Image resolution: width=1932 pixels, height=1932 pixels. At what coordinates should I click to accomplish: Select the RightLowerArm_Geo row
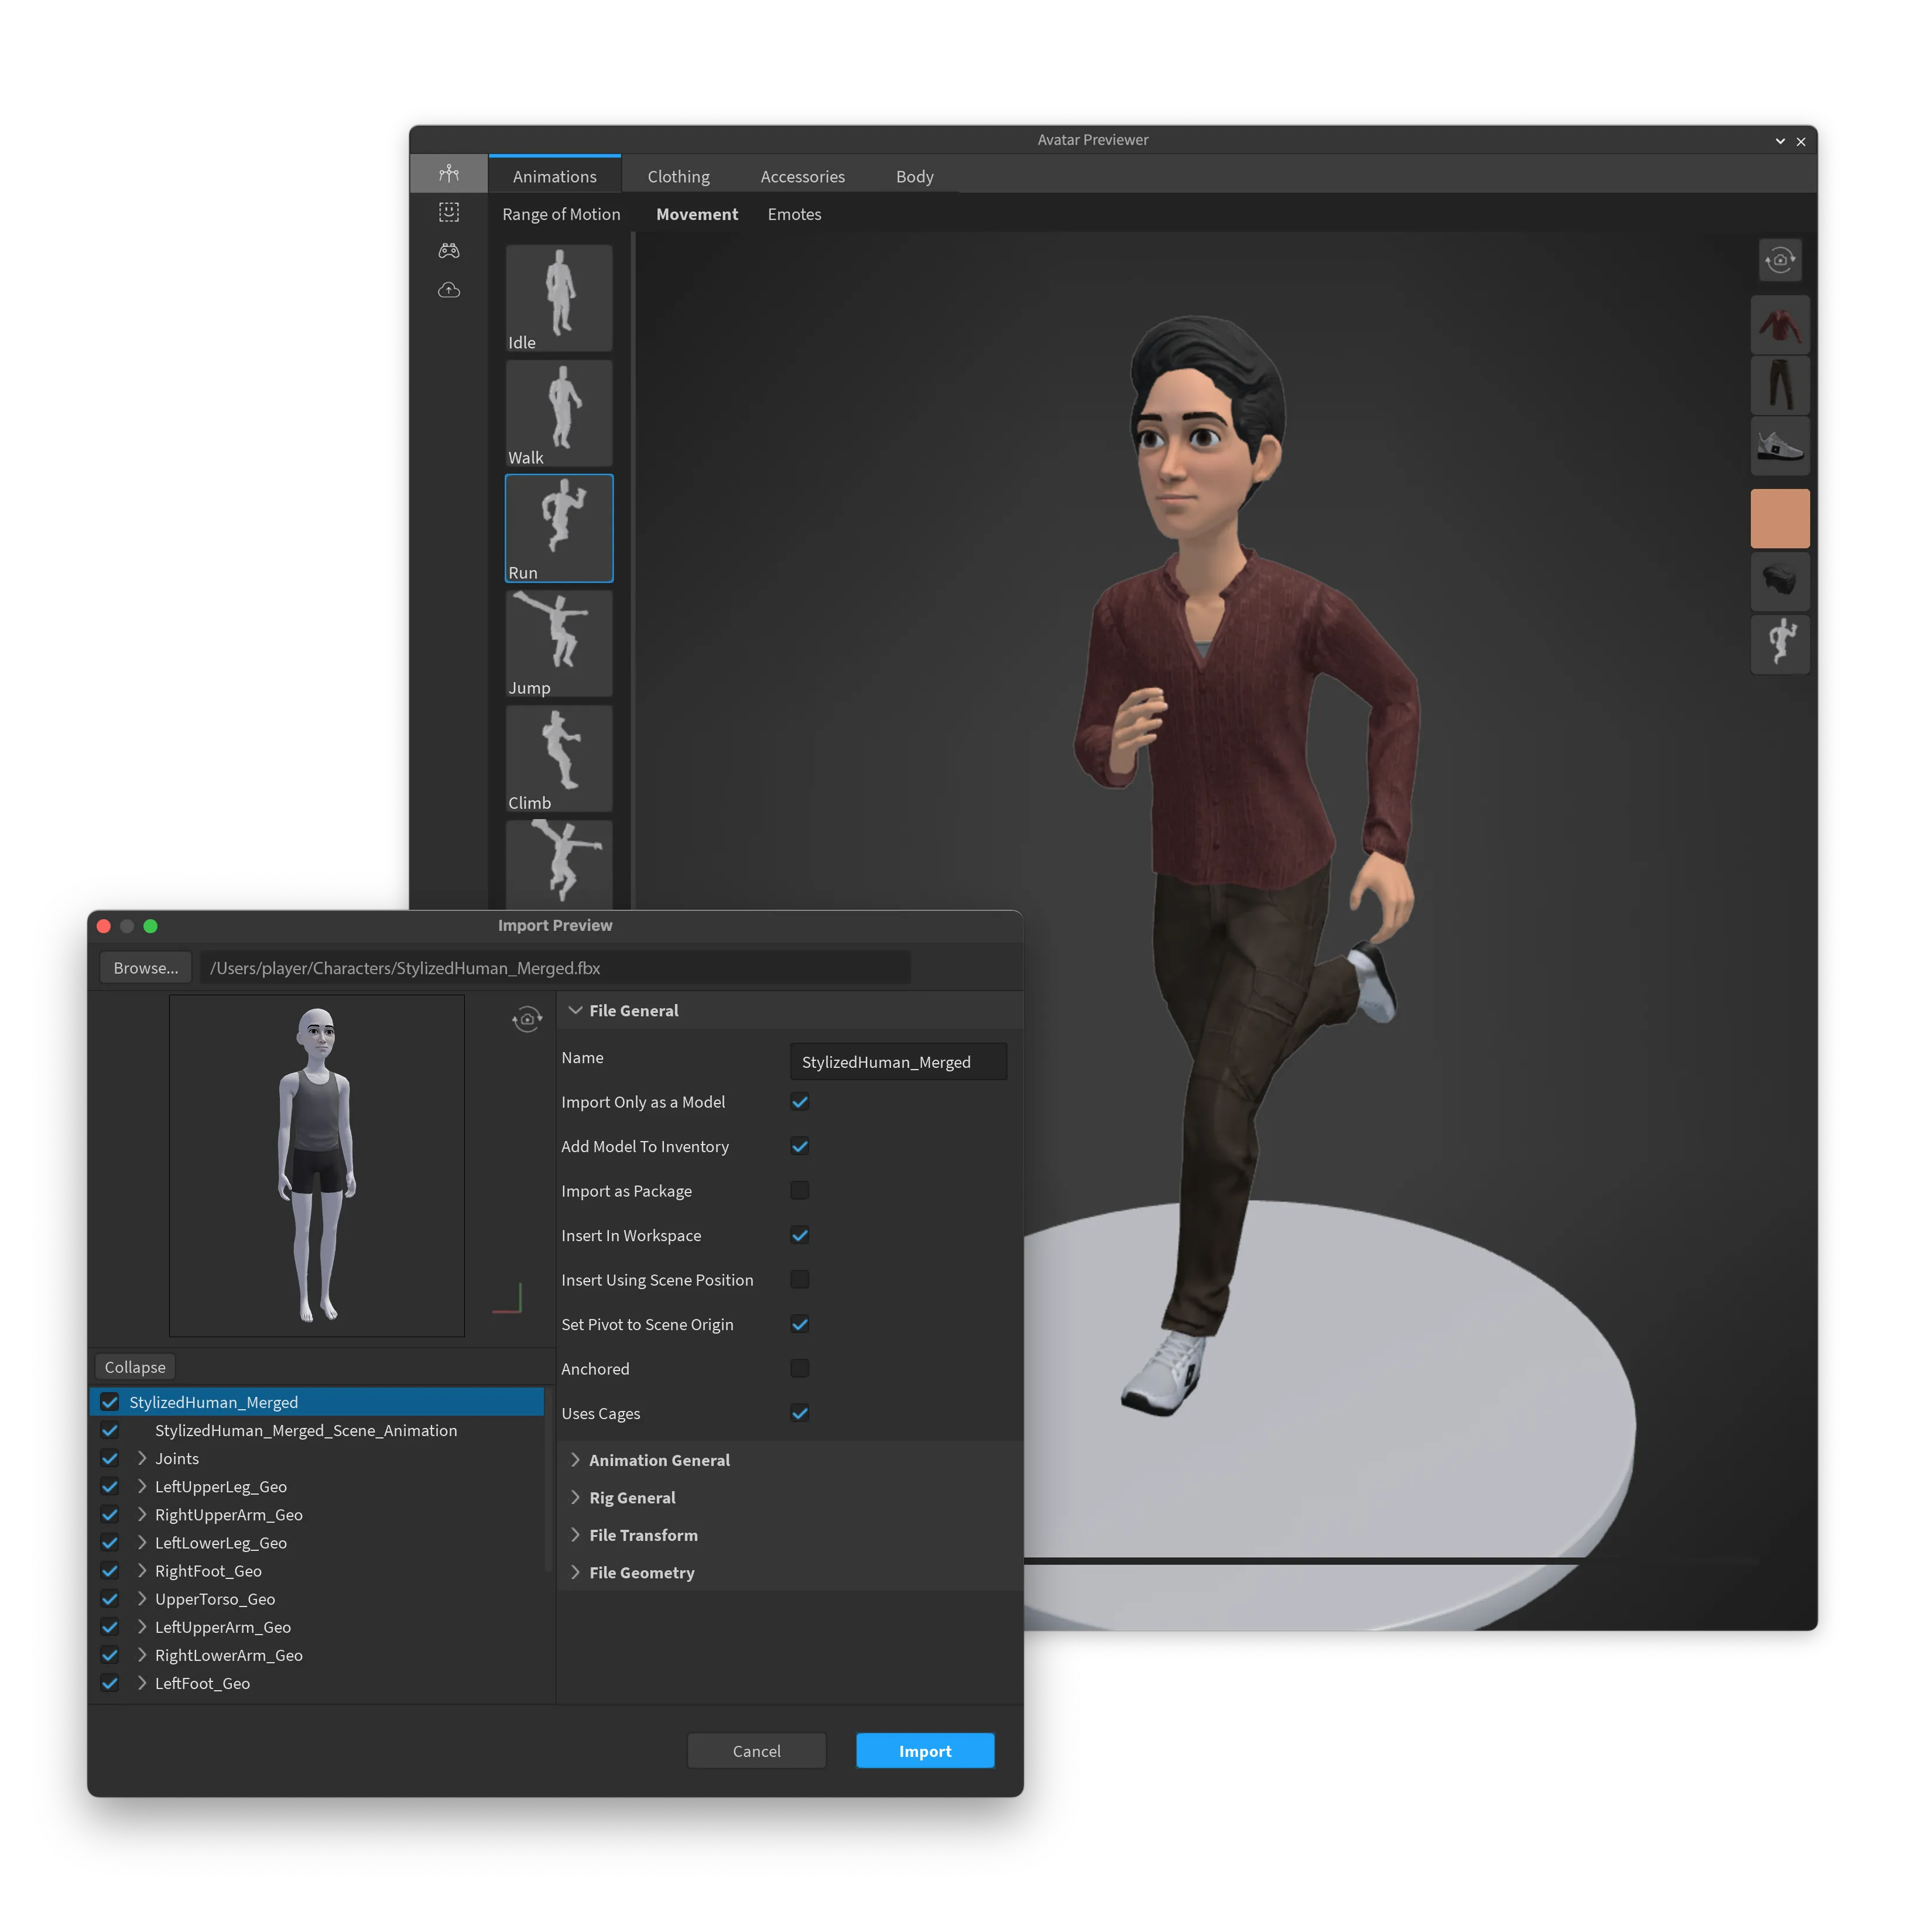click(x=318, y=1655)
